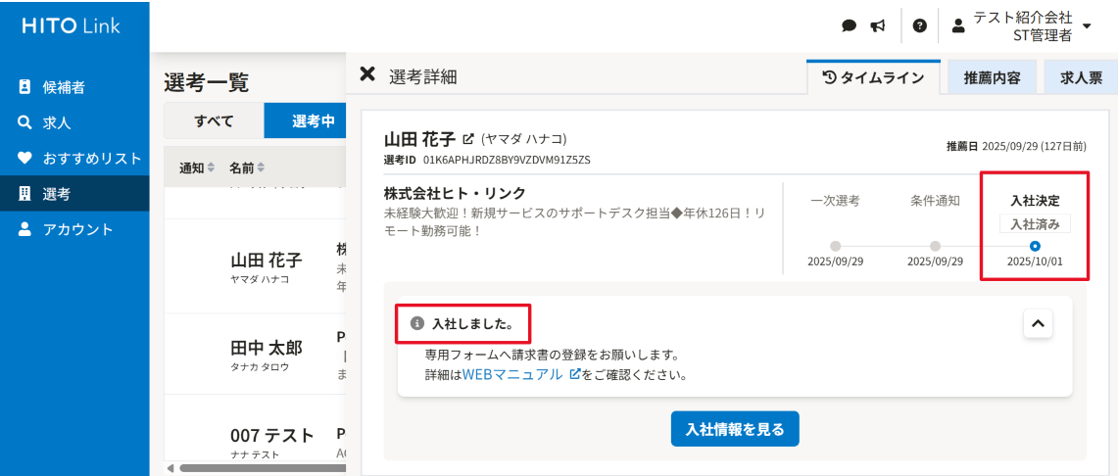Open the user account dropdown arrow
Screen dimensions: 1118x476
point(1087,26)
